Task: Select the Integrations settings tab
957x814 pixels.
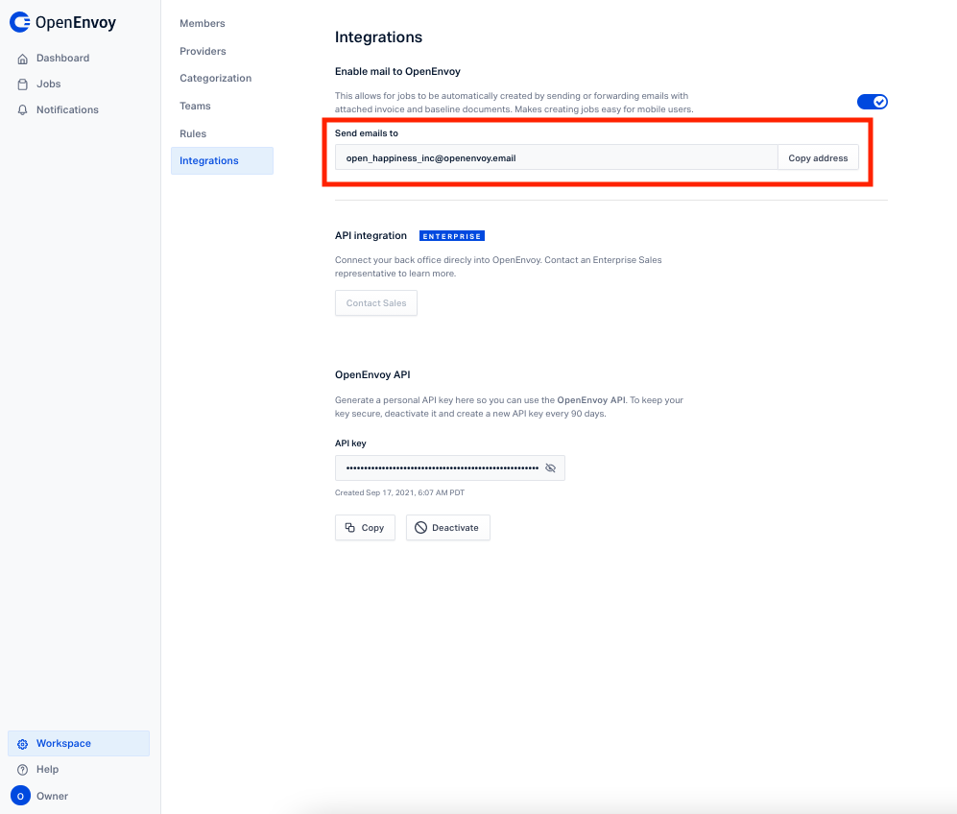Action: 222,160
